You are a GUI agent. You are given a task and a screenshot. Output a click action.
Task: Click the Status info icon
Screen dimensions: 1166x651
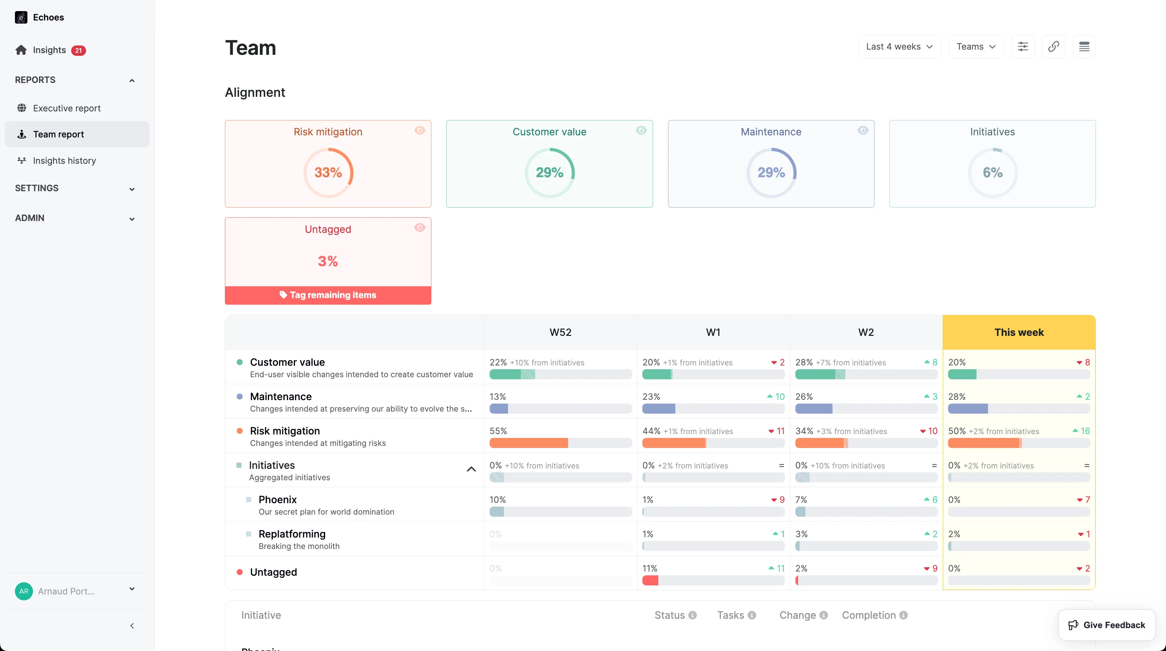[x=693, y=615]
